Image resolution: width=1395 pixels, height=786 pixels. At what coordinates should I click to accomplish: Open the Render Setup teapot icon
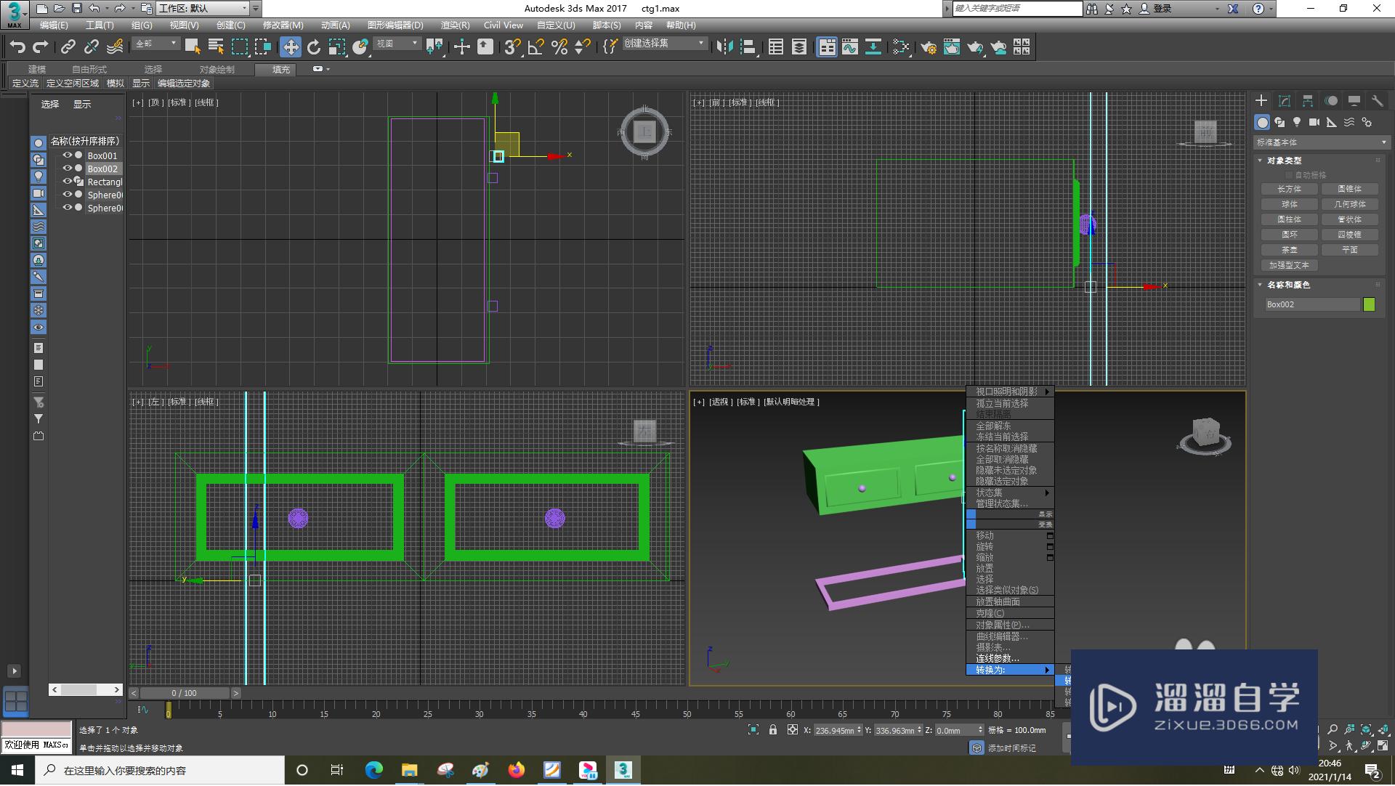coord(929,47)
